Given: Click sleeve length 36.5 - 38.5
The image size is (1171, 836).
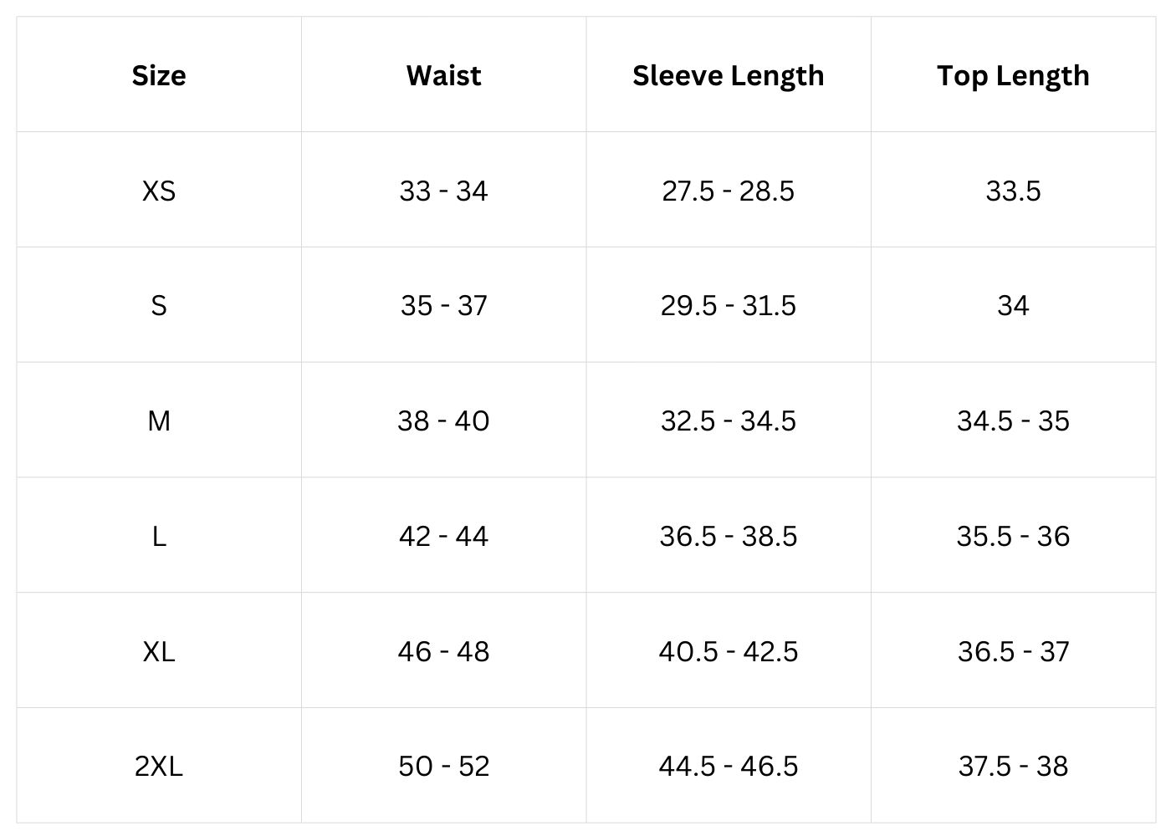Looking at the screenshot, I should [728, 536].
